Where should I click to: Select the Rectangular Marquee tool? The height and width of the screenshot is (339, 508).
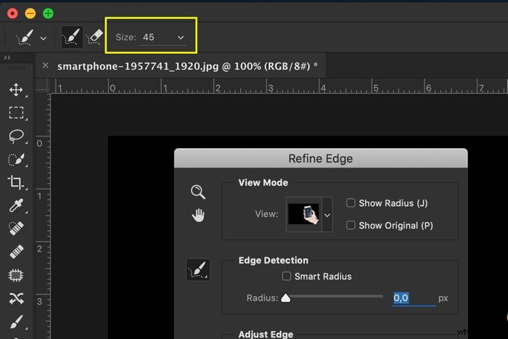16,113
